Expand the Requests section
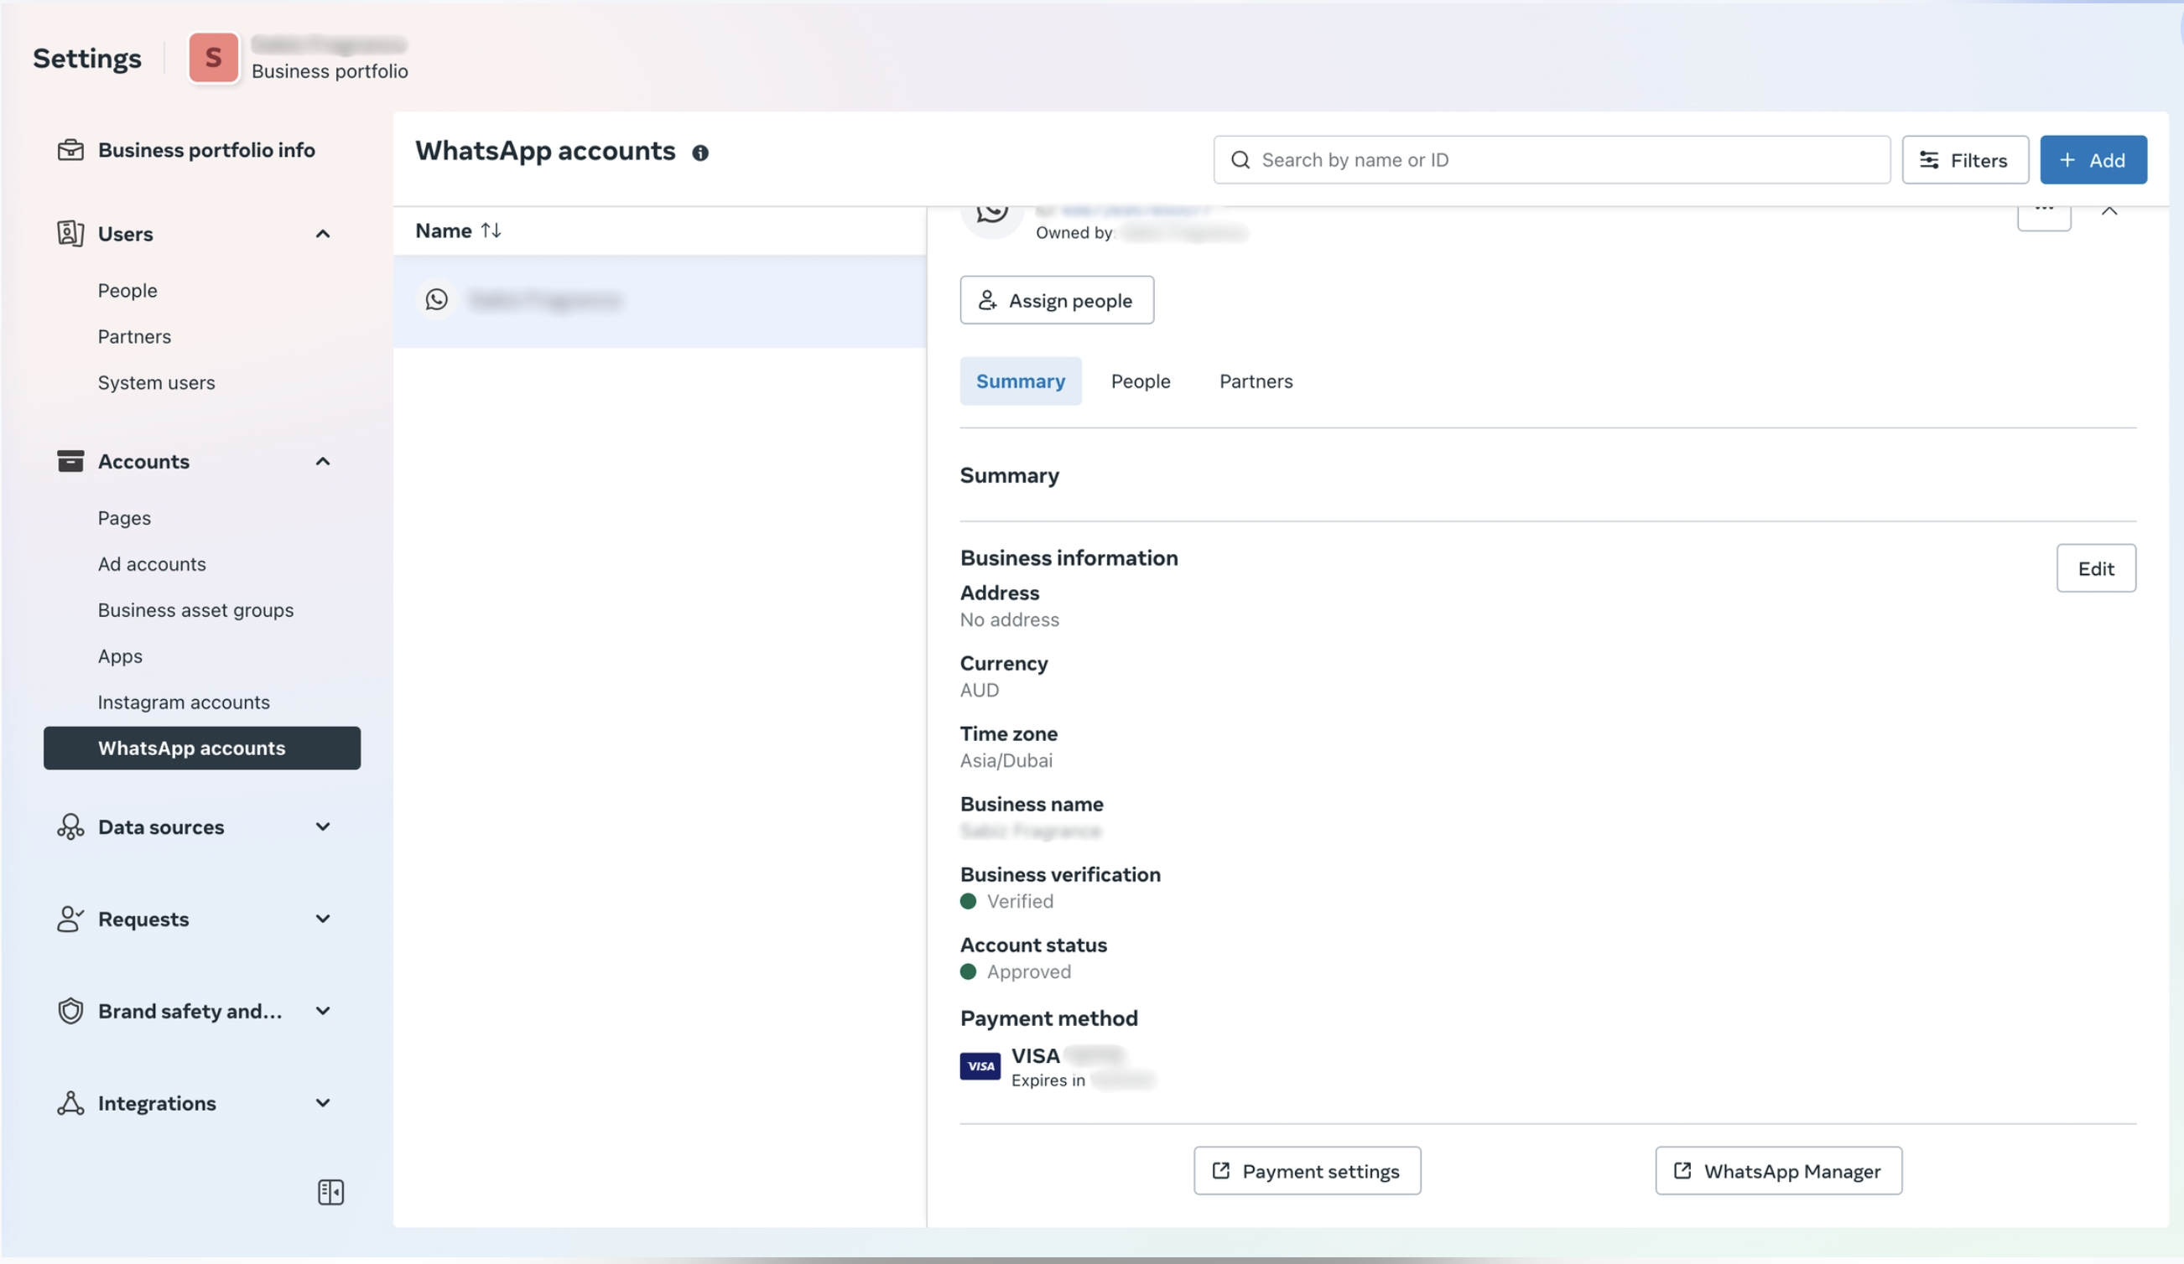The image size is (2184, 1264). click(322, 920)
